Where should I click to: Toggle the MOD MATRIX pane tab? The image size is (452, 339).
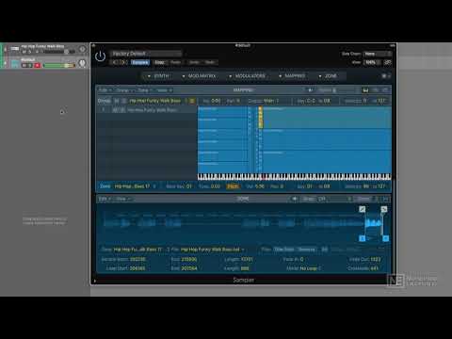pyautogui.click(x=199, y=76)
